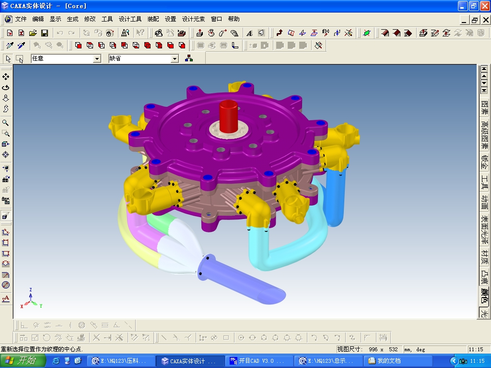Click the f(x) parameter tool icon
This screenshot has width=491, height=368.
[326, 33]
